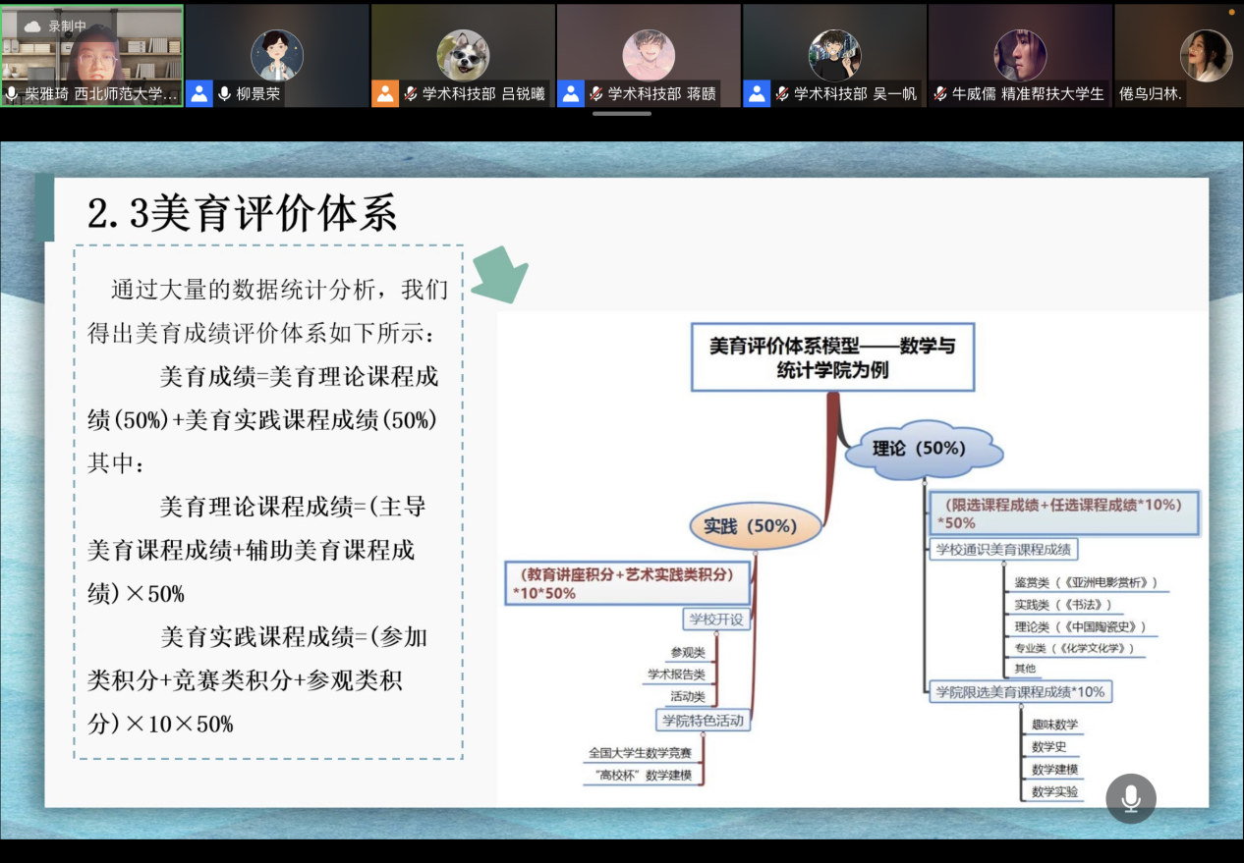The width and height of the screenshot is (1244, 863).
Task: Click 柳景荣's blue participant badge icon
Action: click(199, 94)
